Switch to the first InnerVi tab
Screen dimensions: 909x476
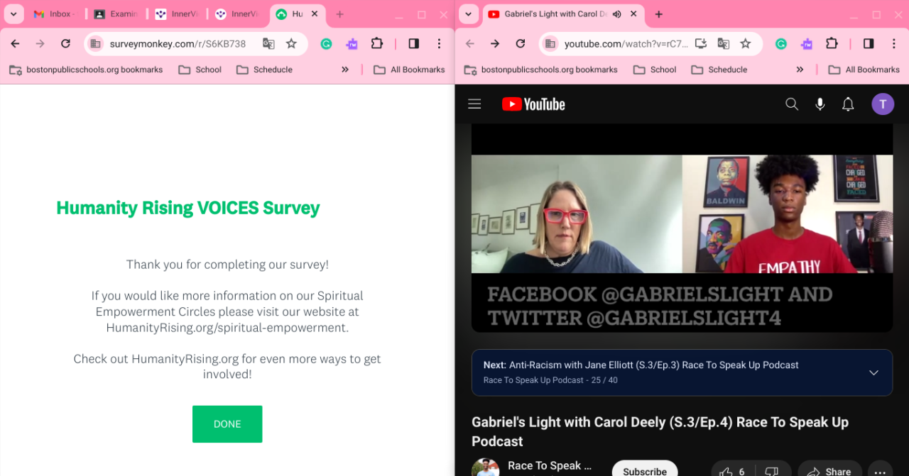coord(177,14)
